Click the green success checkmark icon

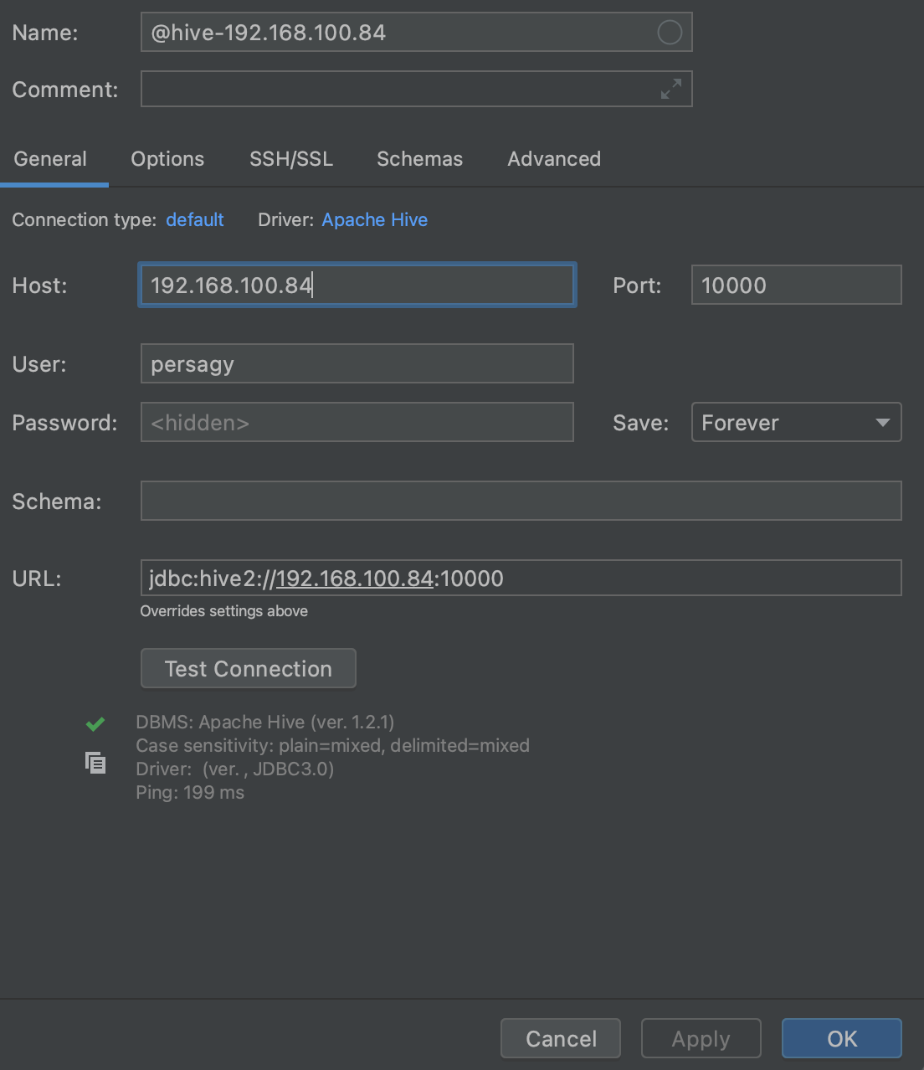click(x=95, y=724)
